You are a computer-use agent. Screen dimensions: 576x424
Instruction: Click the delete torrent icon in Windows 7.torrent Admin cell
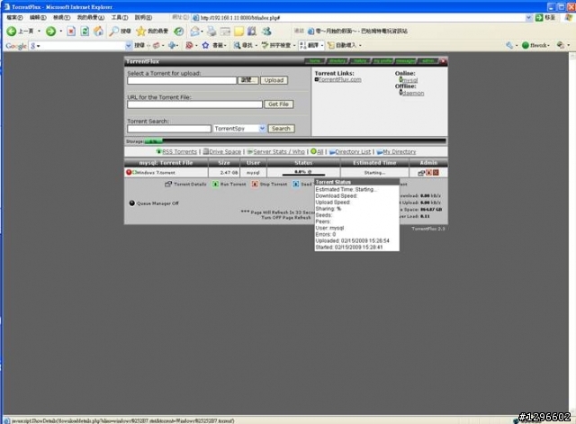[x=436, y=172]
